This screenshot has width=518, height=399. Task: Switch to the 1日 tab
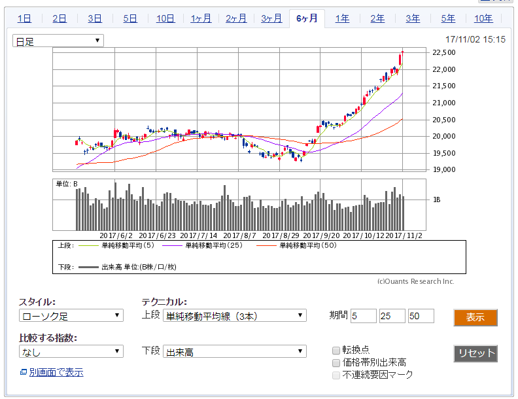tap(24, 18)
